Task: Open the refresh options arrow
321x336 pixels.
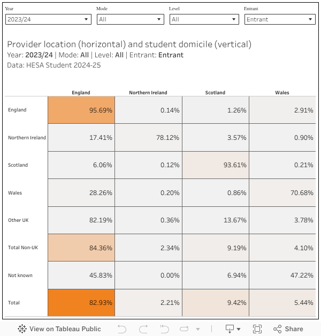Action: coord(198,329)
